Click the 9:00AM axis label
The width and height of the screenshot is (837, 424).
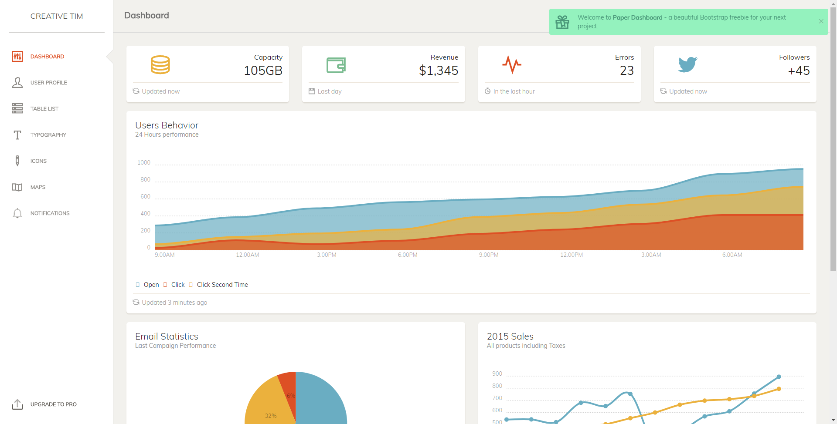(164, 255)
